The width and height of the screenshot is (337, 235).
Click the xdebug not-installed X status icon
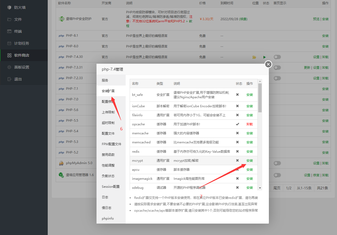[x=238, y=187]
